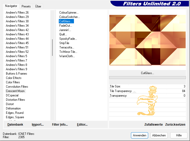This screenshot has height=141, width=190.
Task: Adjust the Transparency slider
Action: pyautogui.click(x=147, y=96)
